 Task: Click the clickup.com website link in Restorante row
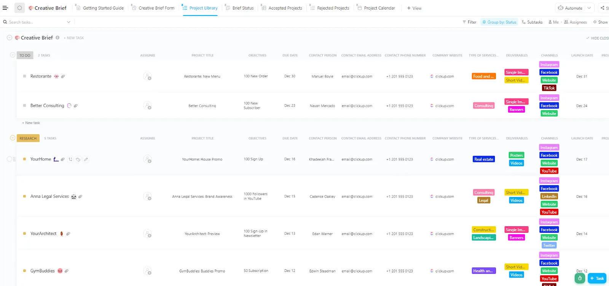(x=445, y=76)
